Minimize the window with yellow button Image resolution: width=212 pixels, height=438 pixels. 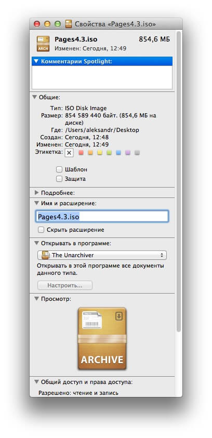[47, 24]
